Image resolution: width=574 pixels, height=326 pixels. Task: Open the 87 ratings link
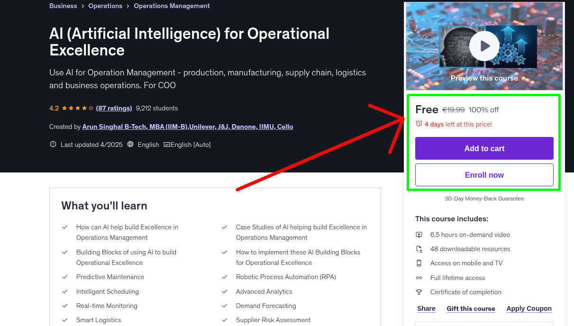point(114,108)
